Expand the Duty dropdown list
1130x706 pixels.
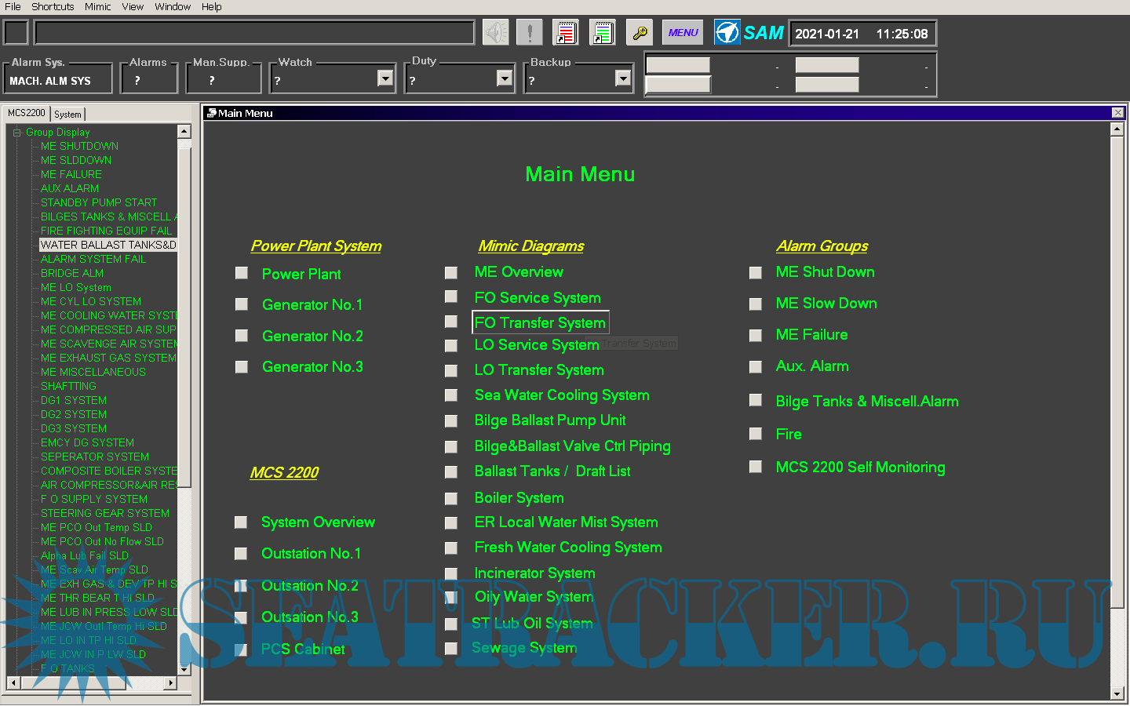(505, 78)
